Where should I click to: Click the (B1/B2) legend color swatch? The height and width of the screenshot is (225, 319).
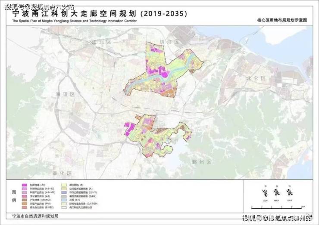pos(25,207)
